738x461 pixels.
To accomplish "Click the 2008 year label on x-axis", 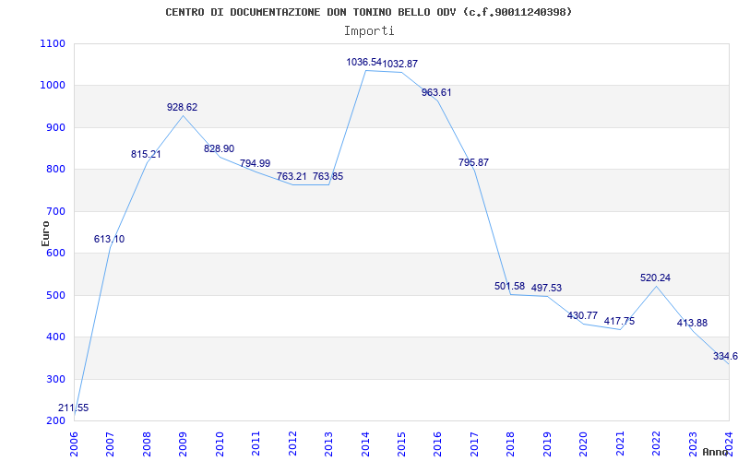I will (x=147, y=443).
